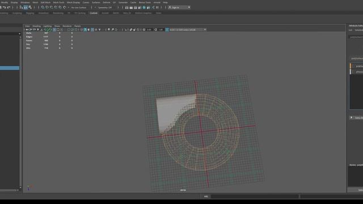This screenshot has width=363, height=204.
Task: Open the Sign In dropdown
Action: click(179, 7)
